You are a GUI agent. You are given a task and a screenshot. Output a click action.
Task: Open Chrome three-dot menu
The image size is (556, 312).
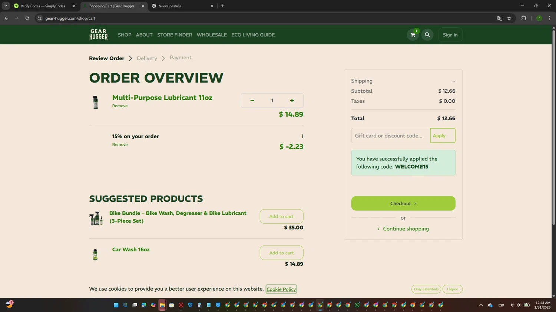point(550,18)
